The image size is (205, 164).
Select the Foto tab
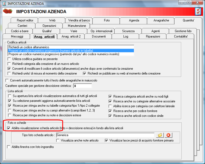pos(107,20)
